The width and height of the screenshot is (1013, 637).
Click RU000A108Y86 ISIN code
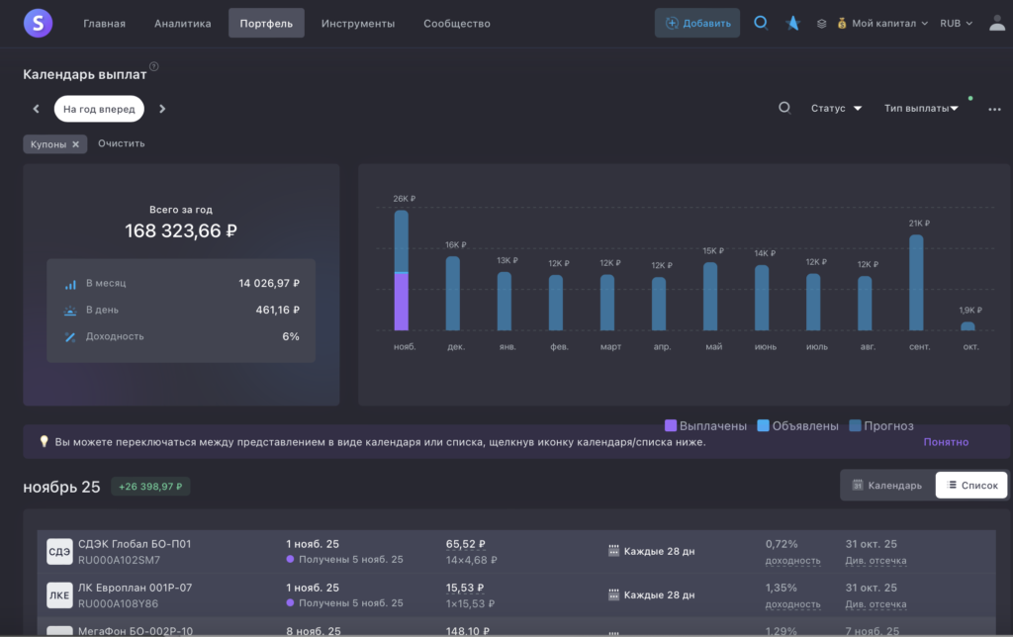point(119,604)
